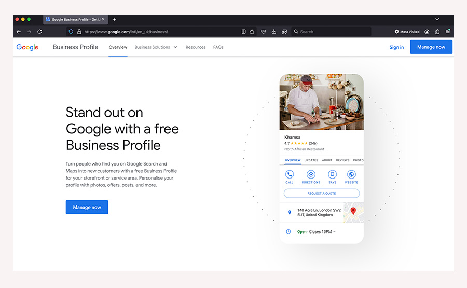Screen dimensions: 467x288
Task: Click the Khamsa business name
Action: tap(293, 138)
